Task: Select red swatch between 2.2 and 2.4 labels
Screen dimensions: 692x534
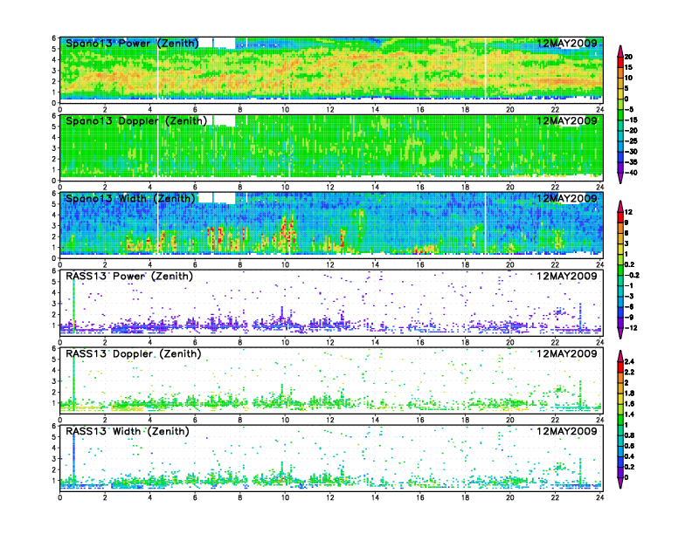Action: (x=620, y=366)
